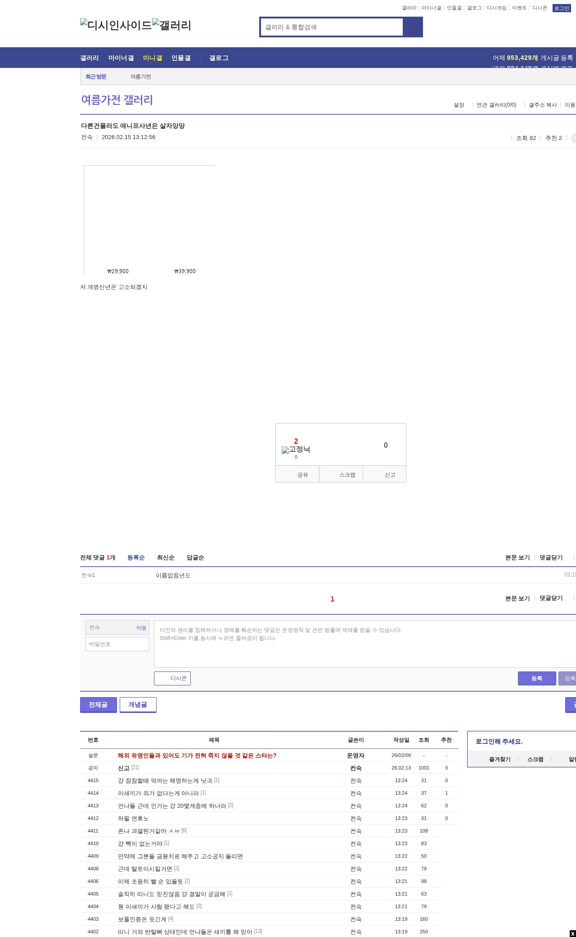
Task: Click the gallery search input field
Action: 332,27
